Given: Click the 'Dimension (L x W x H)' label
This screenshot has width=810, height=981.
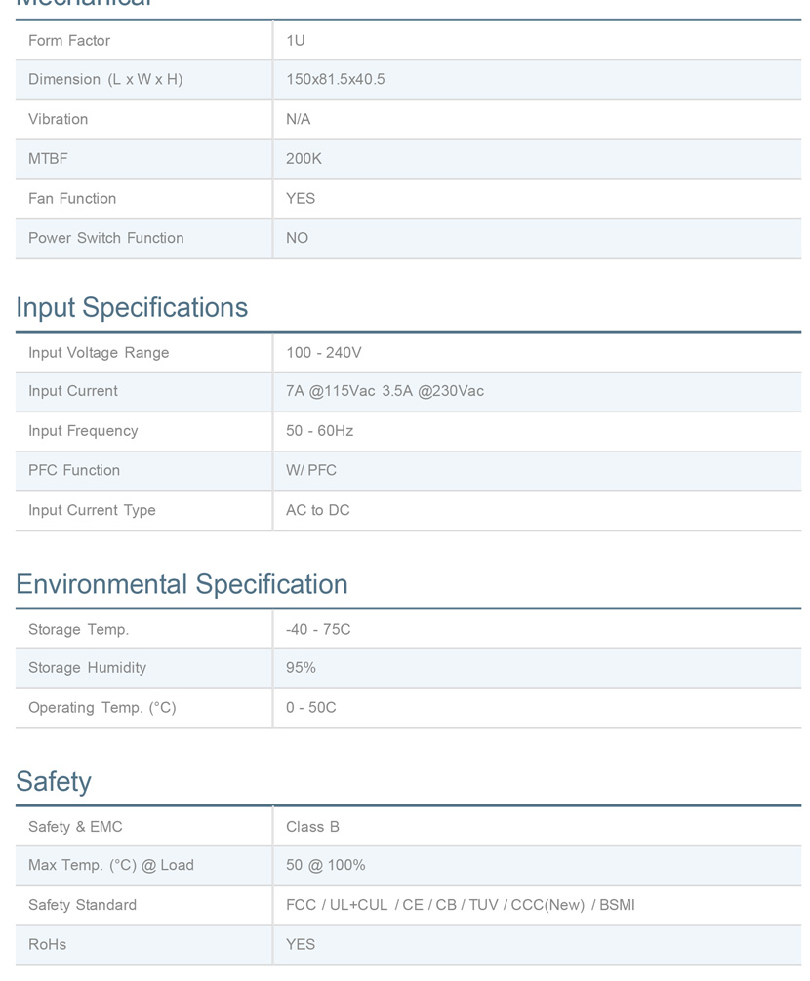Looking at the screenshot, I should click(105, 79).
